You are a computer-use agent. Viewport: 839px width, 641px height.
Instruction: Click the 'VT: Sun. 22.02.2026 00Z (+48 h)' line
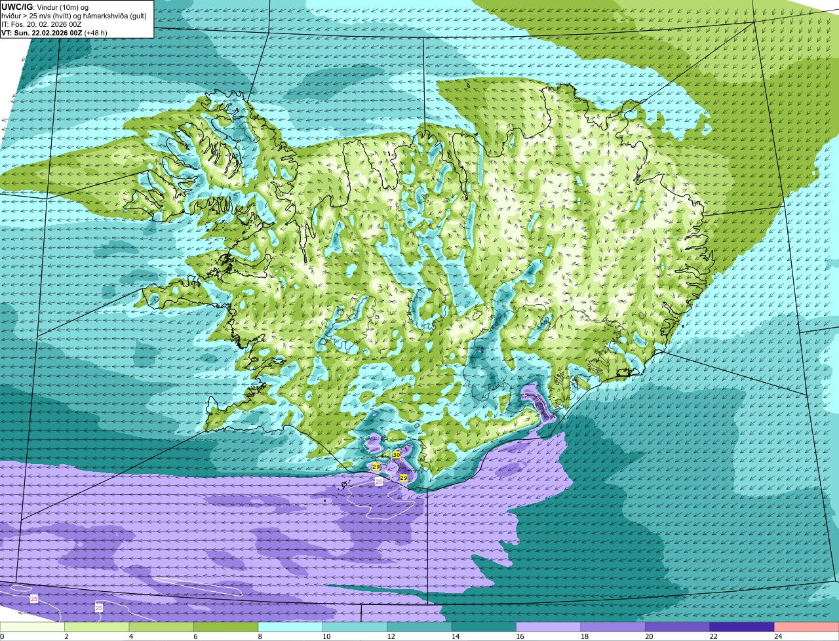(54, 32)
